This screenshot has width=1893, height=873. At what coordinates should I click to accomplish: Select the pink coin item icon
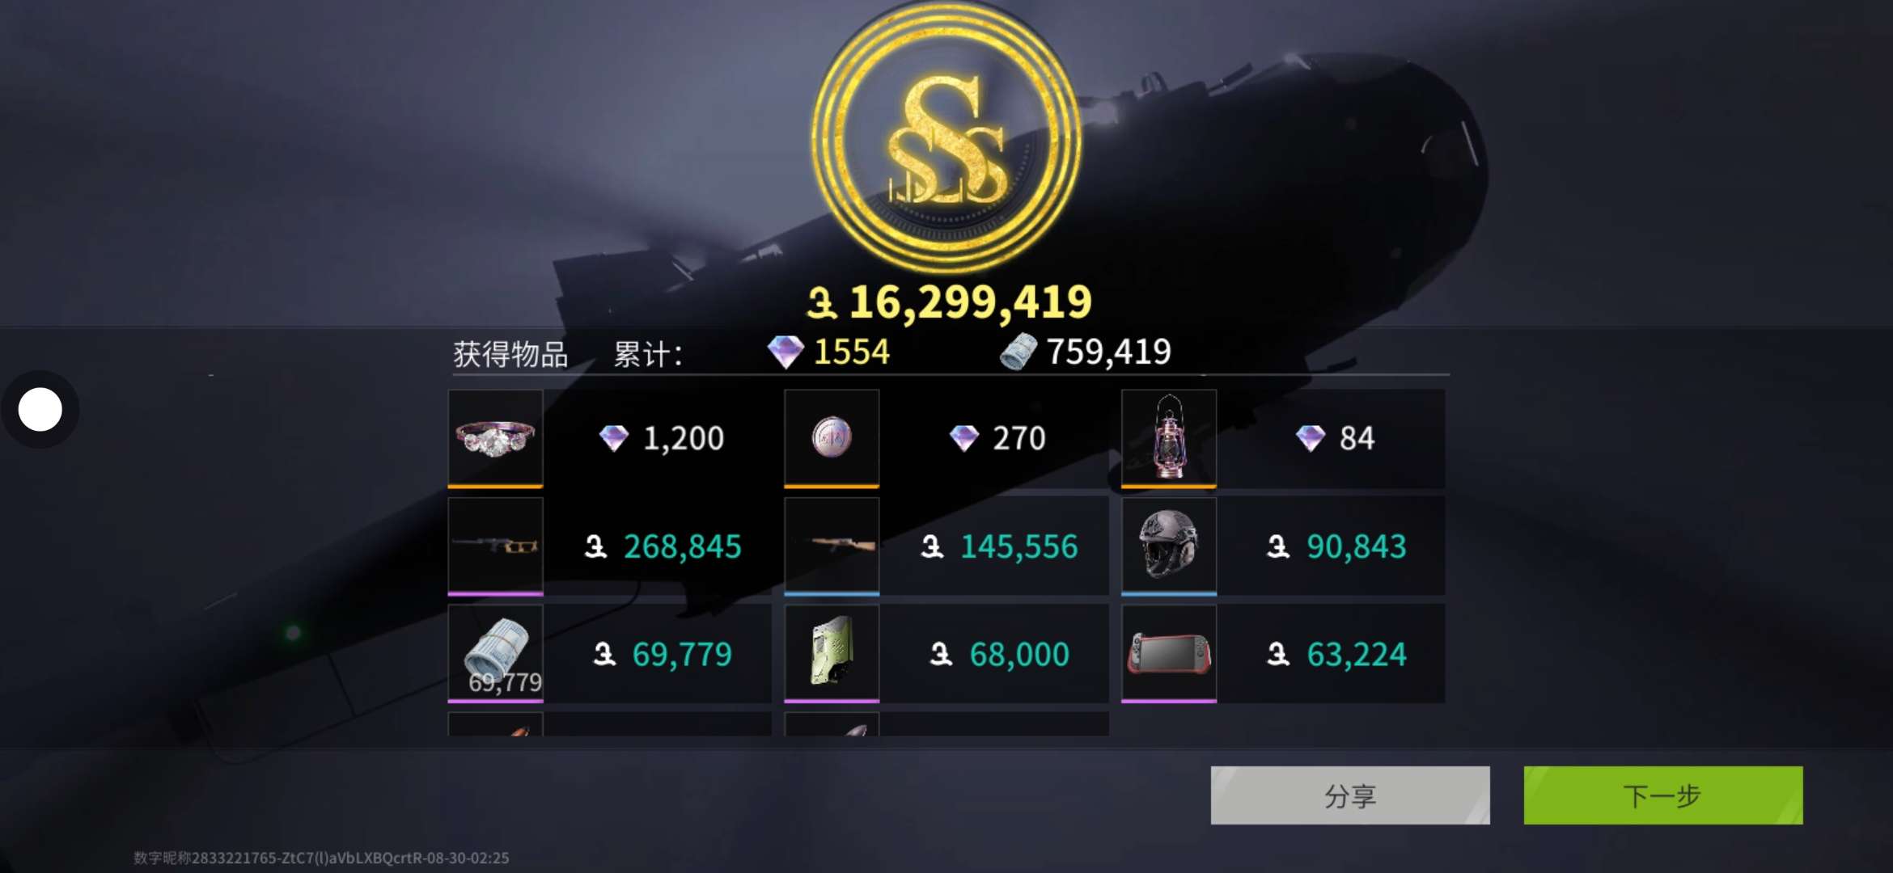[x=832, y=437]
